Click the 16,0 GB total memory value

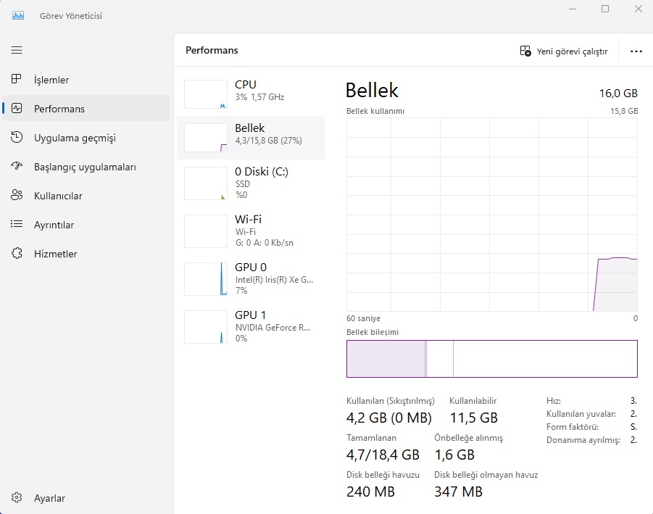point(618,93)
